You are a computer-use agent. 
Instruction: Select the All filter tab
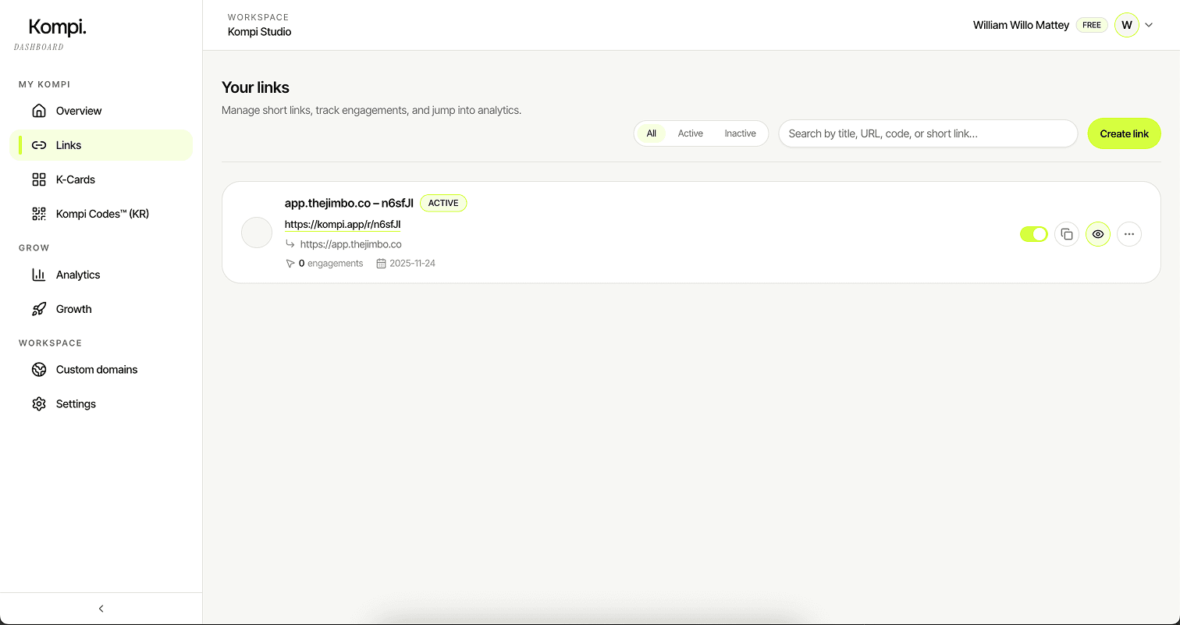(651, 133)
